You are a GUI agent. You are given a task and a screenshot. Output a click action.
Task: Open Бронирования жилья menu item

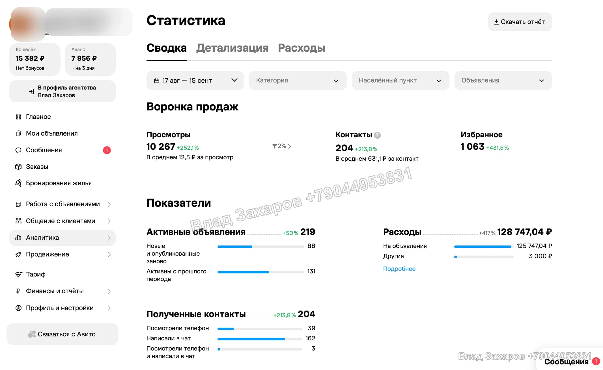pos(62,183)
